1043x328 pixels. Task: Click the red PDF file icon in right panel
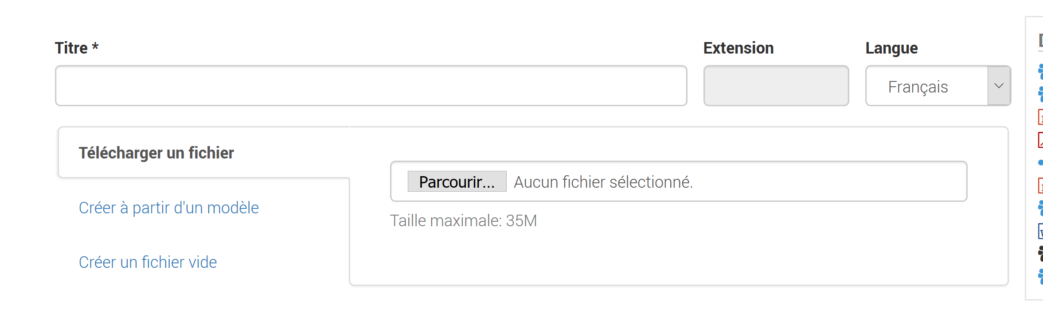coord(1040,140)
